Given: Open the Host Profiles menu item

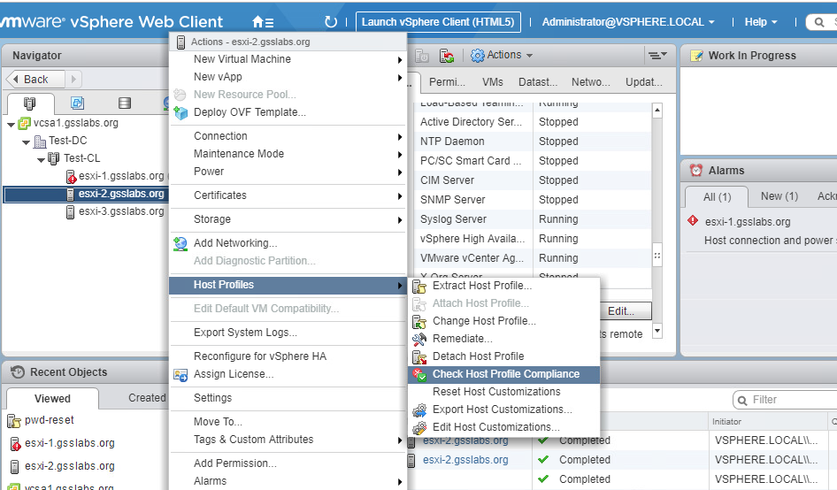Looking at the screenshot, I should coord(288,285).
